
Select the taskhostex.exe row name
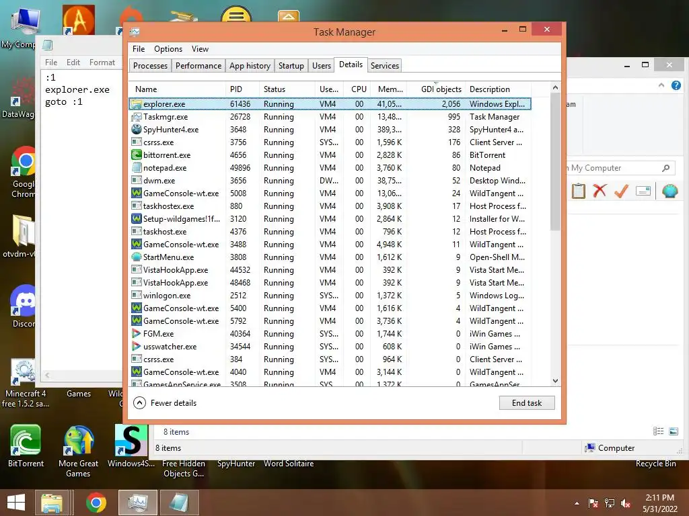[x=168, y=206]
